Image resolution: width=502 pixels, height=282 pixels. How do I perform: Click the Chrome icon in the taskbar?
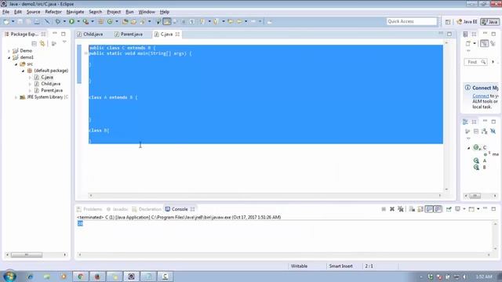(81, 277)
